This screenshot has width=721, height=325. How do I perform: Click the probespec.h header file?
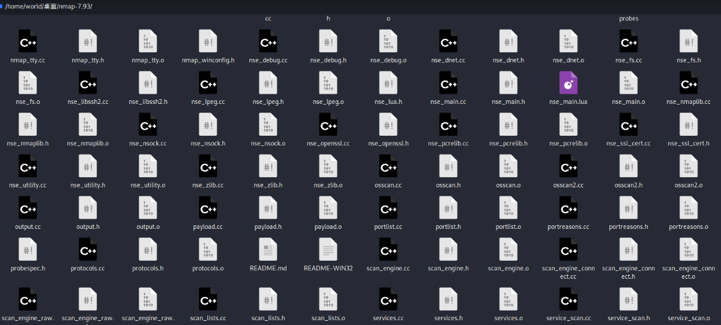(28, 249)
